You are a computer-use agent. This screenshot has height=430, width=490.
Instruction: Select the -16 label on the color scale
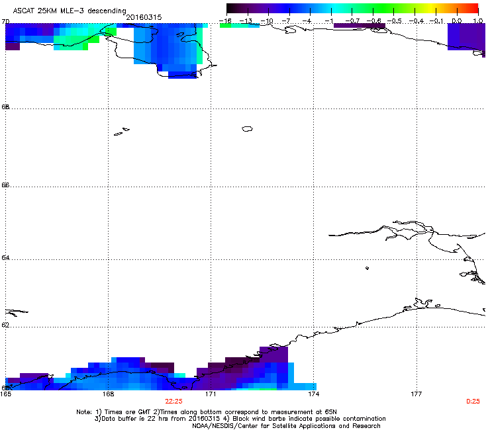tap(225, 21)
